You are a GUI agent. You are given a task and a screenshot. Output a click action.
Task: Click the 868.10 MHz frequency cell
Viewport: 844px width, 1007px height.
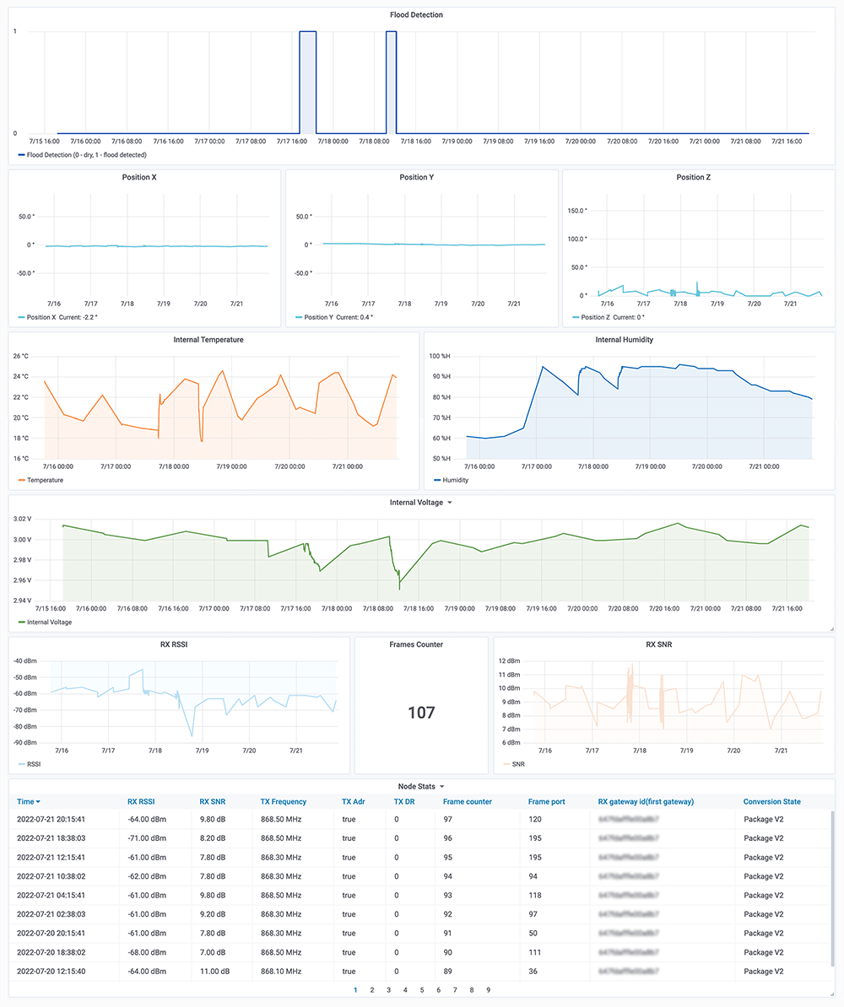click(281, 972)
